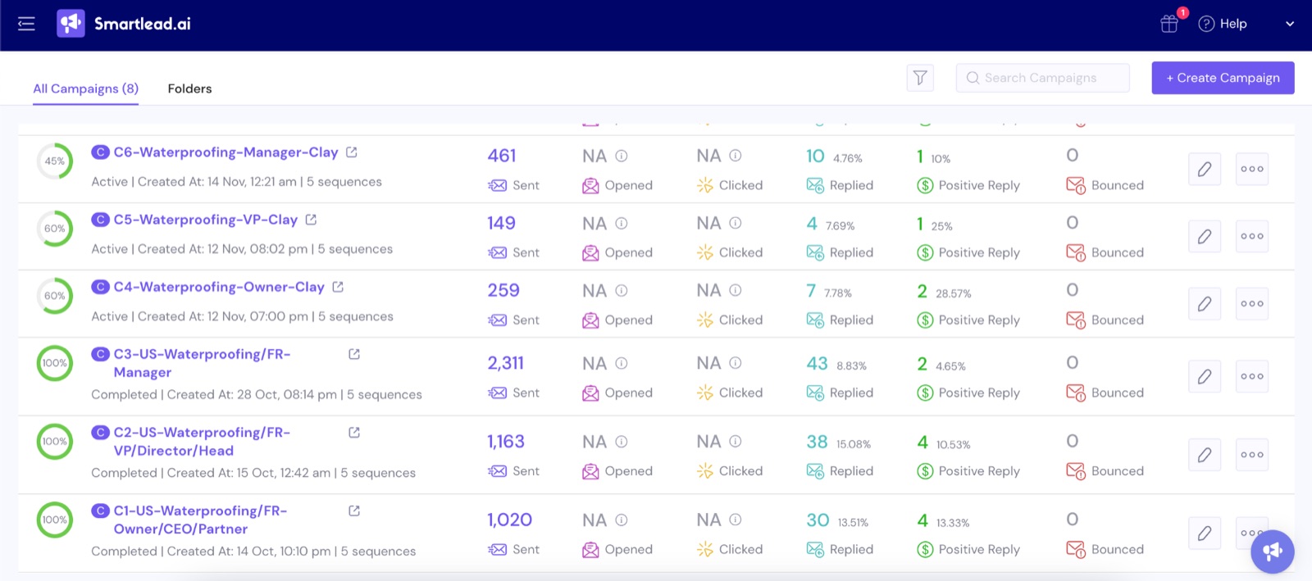The width and height of the screenshot is (1312, 581).
Task: Edit the C1-US-Waterproofing/FR-Owner/CEO/Partner campaign with pencil
Action: tap(1205, 533)
